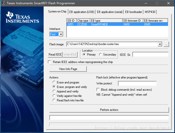Viewport: 175px width, 133px height.
Task: Click SmartRF04EB cell in device list
Action: 99,24
